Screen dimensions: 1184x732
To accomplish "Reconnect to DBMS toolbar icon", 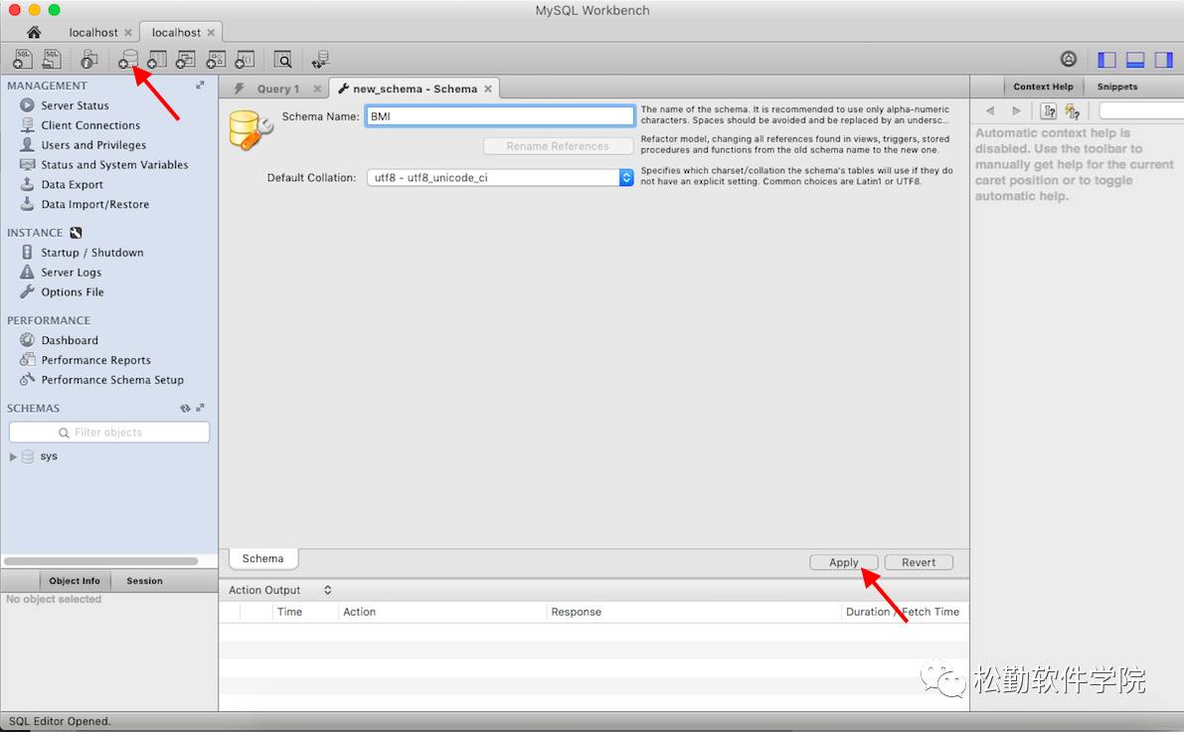I will pos(320,59).
